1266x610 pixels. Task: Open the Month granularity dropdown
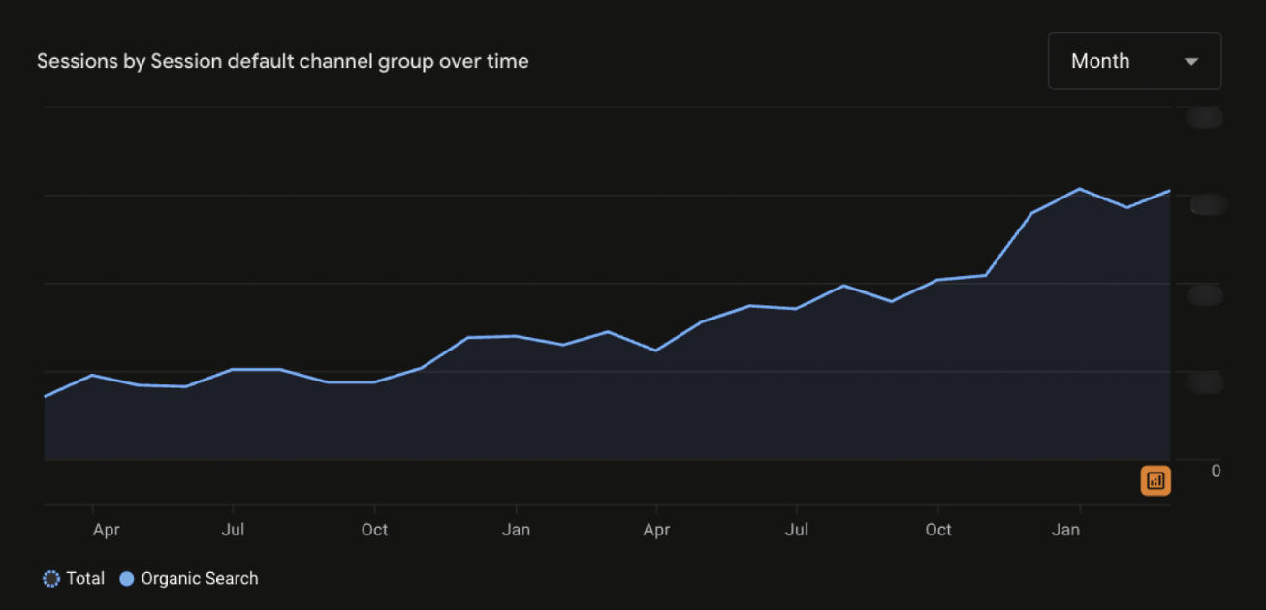click(x=1134, y=61)
